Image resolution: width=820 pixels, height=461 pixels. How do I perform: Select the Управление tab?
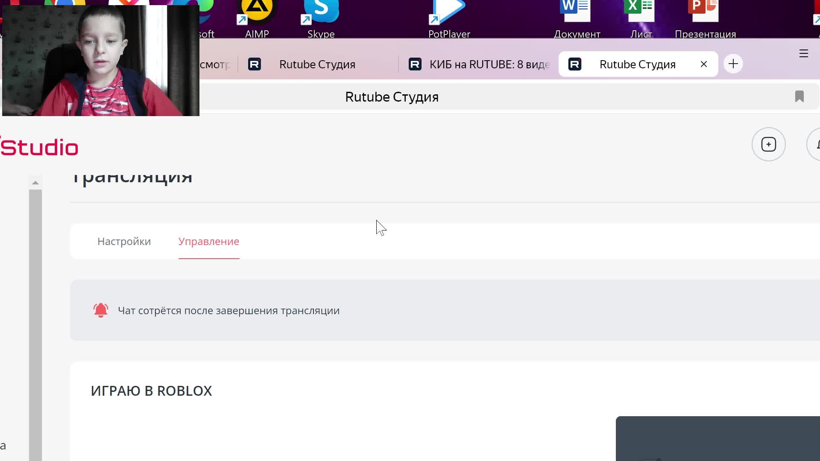pyautogui.click(x=209, y=241)
